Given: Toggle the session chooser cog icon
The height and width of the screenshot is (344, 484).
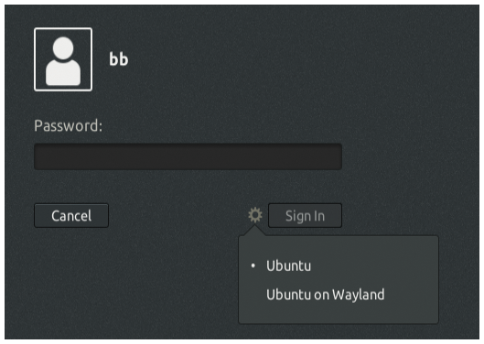Looking at the screenshot, I should [255, 215].
